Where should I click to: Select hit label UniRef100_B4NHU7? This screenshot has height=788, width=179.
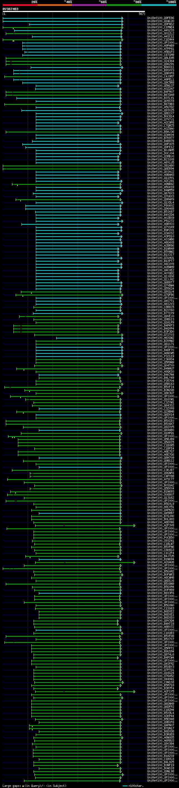click(x=161, y=369)
